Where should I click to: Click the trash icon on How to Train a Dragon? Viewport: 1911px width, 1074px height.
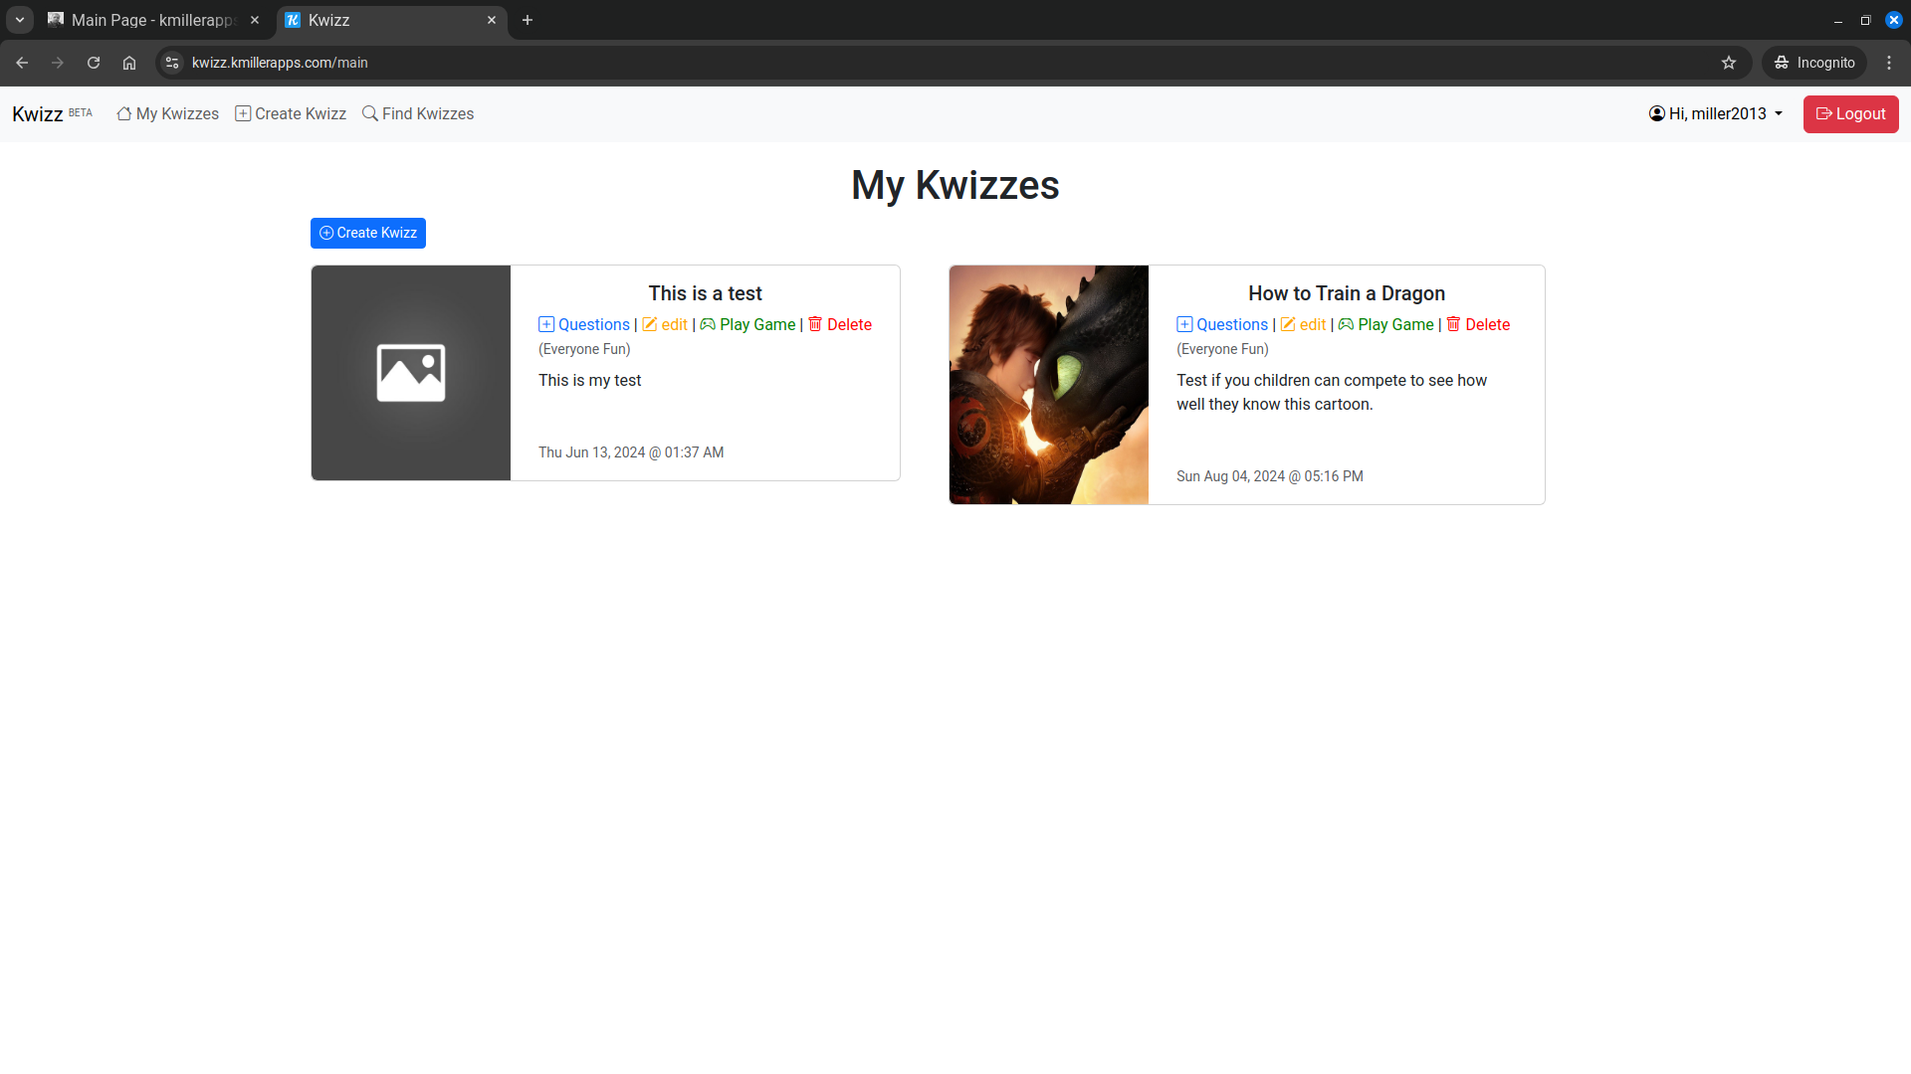coord(1453,324)
